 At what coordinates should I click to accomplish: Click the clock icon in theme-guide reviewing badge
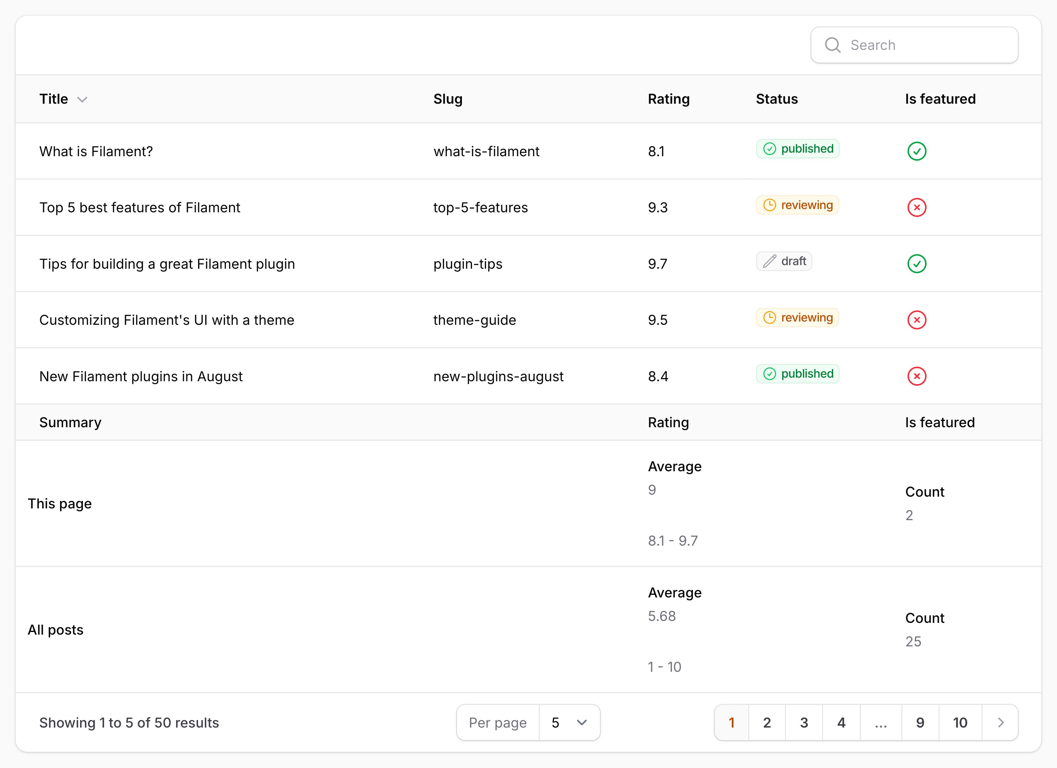(x=770, y=317)
